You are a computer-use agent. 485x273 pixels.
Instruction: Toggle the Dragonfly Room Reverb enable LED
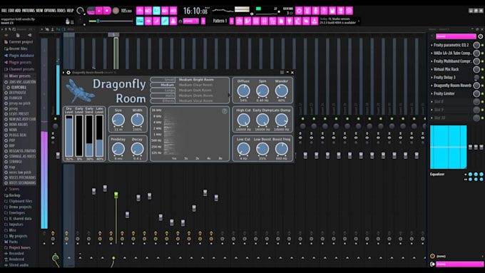pos(483,86)
